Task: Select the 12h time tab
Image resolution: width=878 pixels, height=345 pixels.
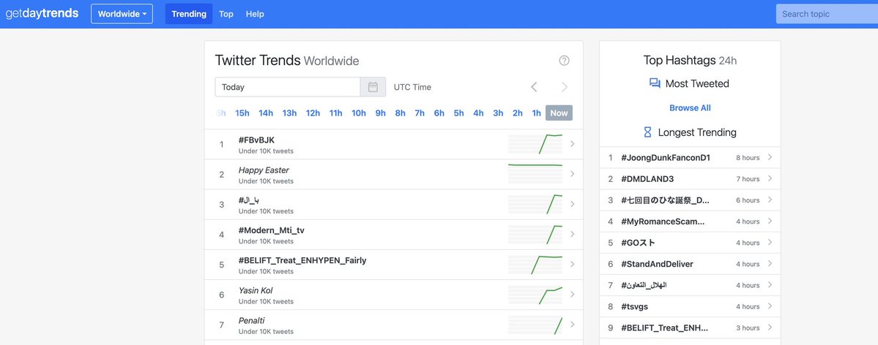Action: point(313,113)
